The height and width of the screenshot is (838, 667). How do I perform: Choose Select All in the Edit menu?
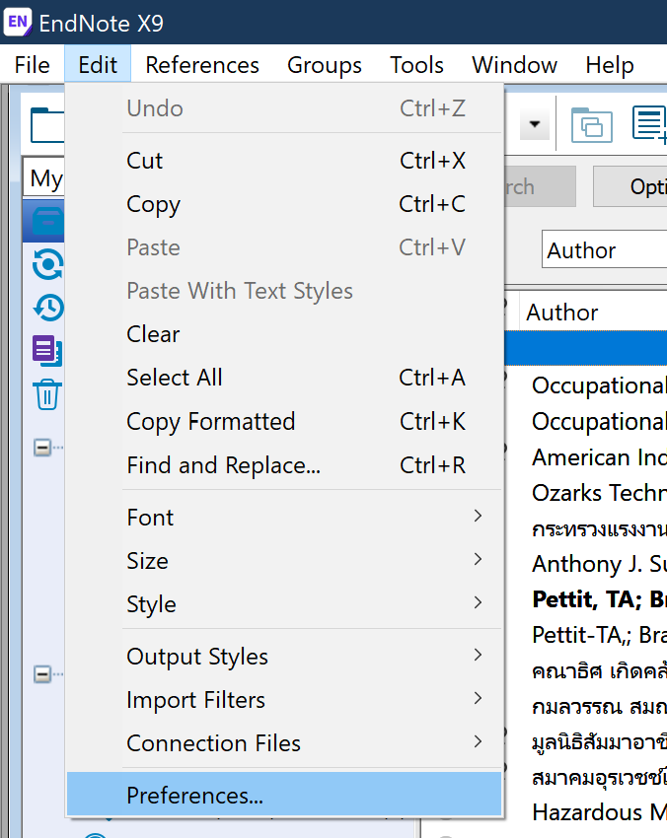284,378
